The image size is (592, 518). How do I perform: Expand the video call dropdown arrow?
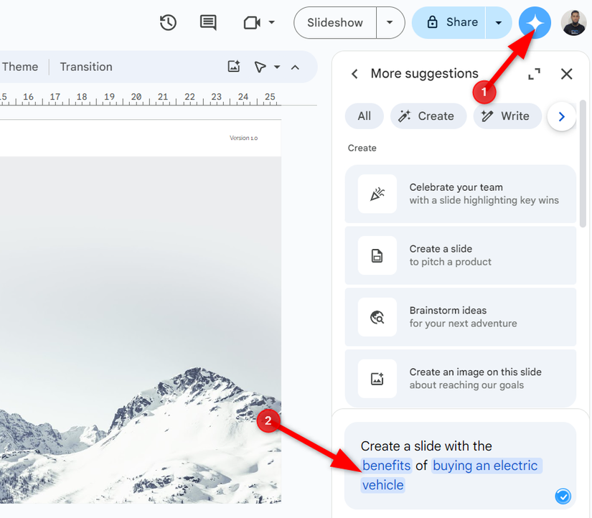click(x=271, y=22)
